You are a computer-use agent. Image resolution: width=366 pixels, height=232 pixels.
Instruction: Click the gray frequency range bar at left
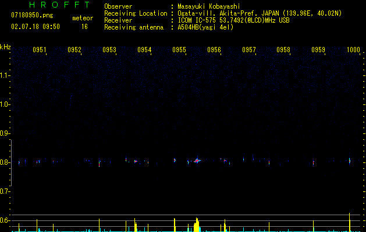click(x=11, y=163)
